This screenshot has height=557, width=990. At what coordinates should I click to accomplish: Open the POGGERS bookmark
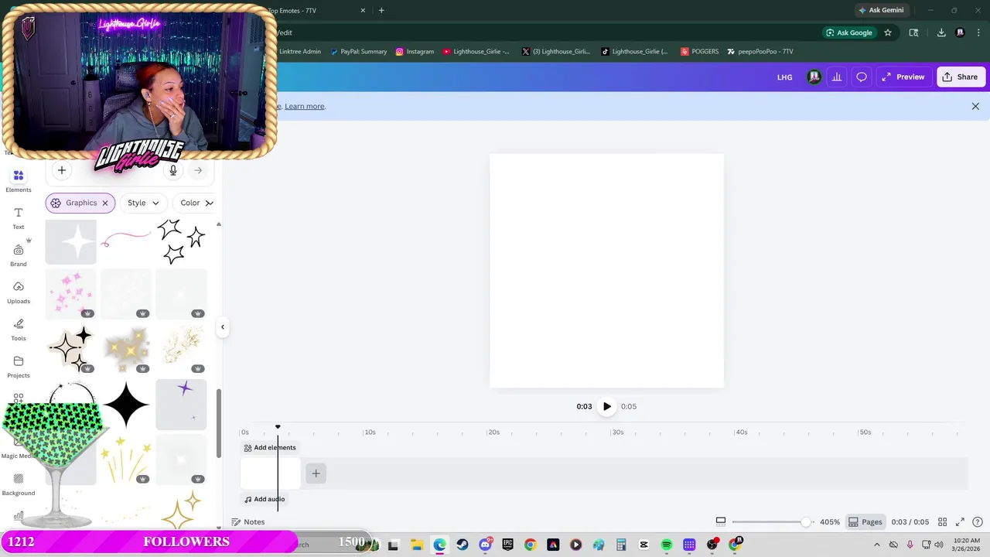coord(699,51)
